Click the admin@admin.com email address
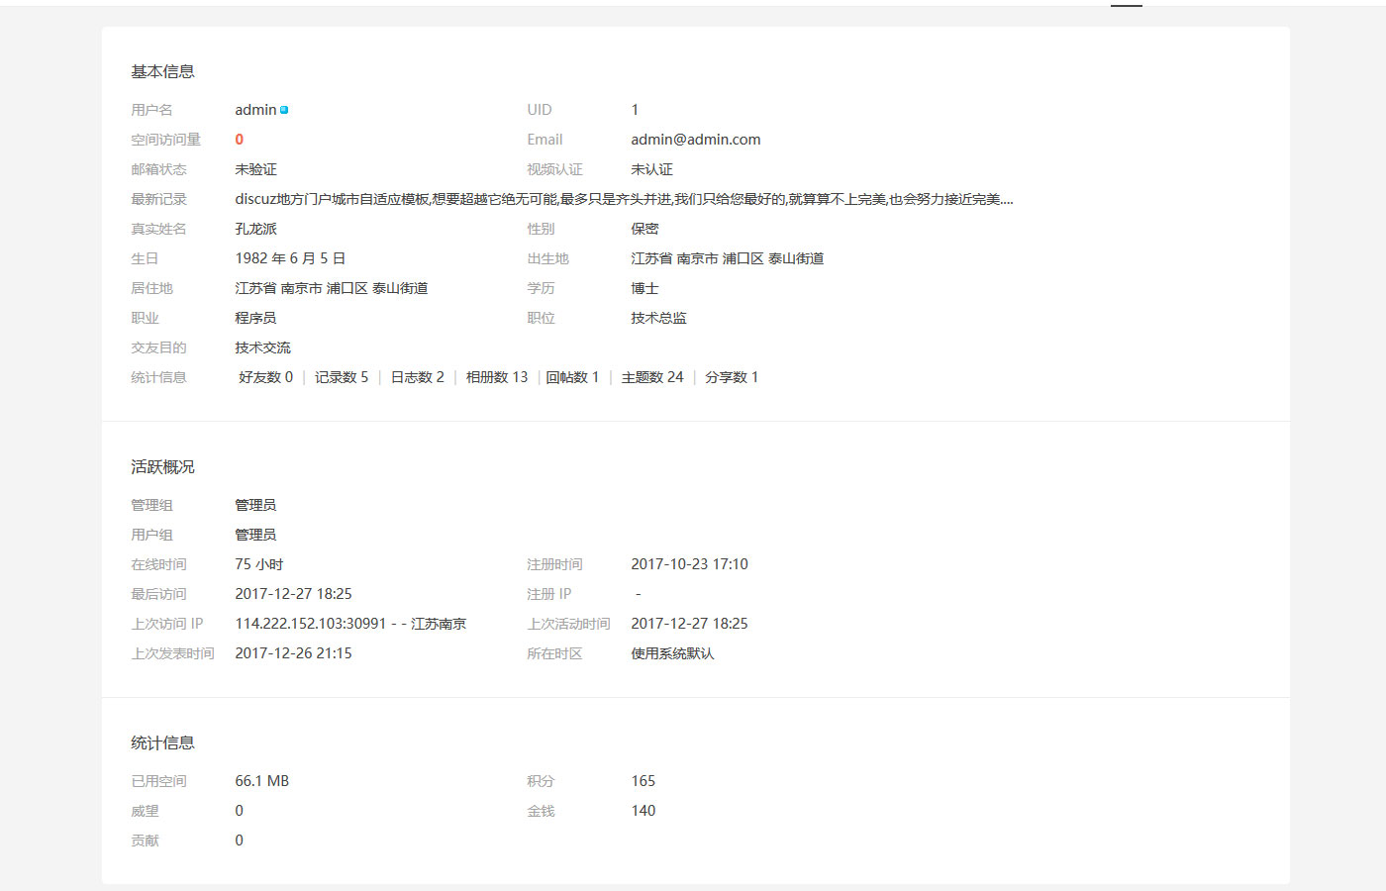 pos(696,140)
